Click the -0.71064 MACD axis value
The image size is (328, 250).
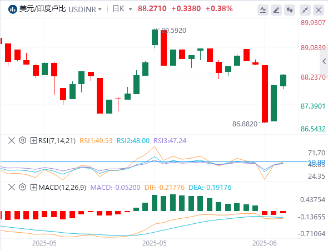tap(311, 234)
